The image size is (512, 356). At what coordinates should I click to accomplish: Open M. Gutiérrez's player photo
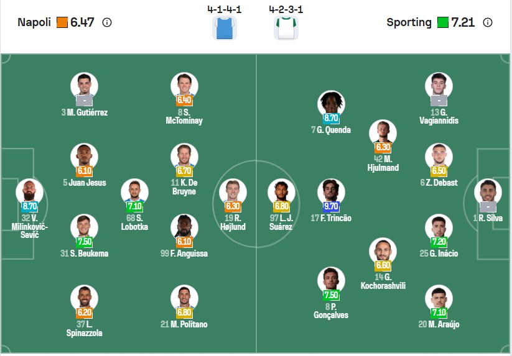tap(84, 86)
